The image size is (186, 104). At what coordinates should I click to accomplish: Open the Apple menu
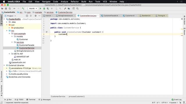(x=4, y=2)
